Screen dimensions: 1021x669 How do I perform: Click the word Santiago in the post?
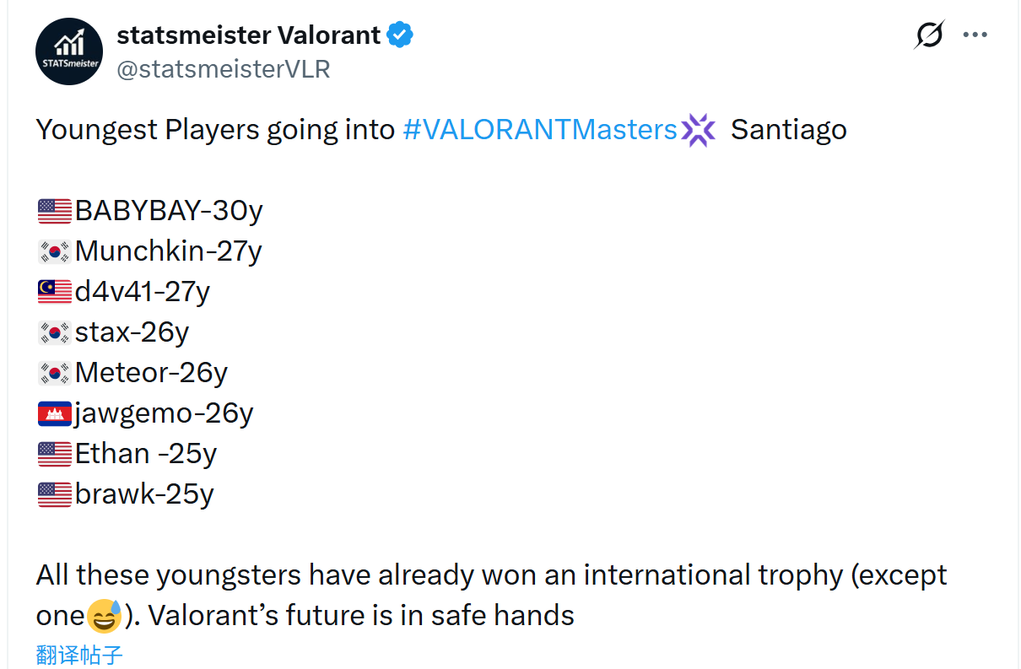(x=788, y=130)
